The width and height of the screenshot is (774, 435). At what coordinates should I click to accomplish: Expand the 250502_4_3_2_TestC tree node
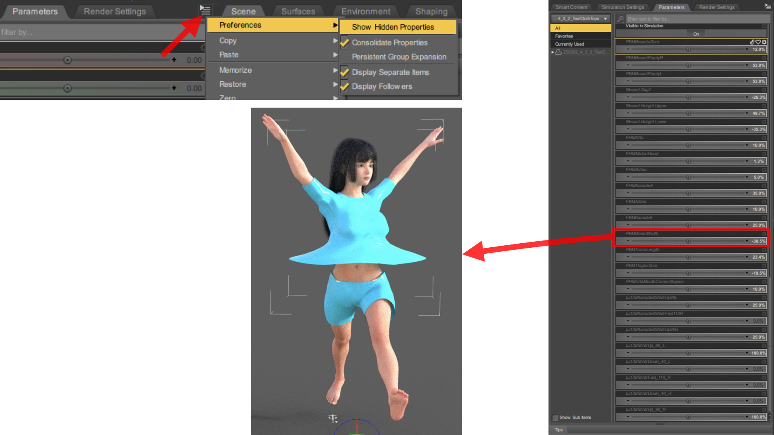(553, 52)
